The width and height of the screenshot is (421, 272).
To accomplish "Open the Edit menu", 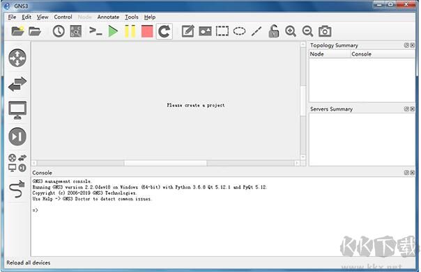I will (x=26, y=17).
